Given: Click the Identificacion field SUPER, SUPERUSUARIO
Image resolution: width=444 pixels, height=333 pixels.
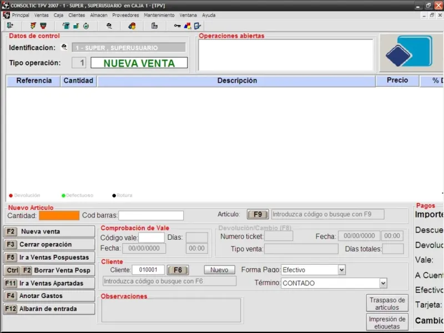Looking at the screenshot, I should (x=129, y=48).
